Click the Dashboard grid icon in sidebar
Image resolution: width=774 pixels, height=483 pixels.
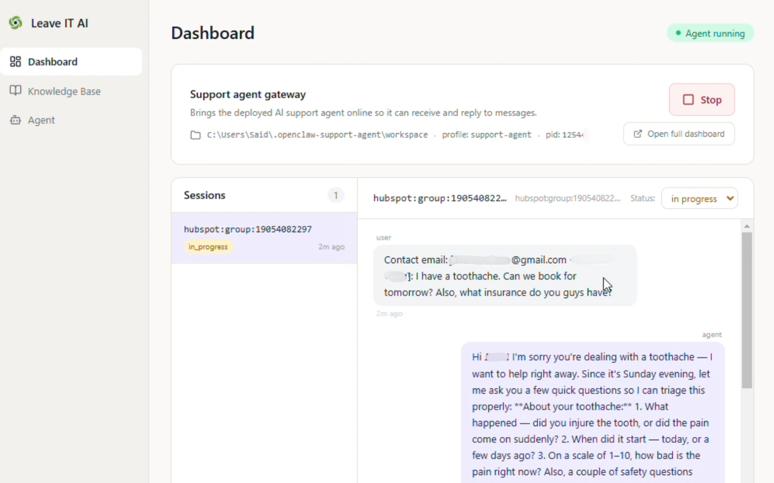pos(16,62)
